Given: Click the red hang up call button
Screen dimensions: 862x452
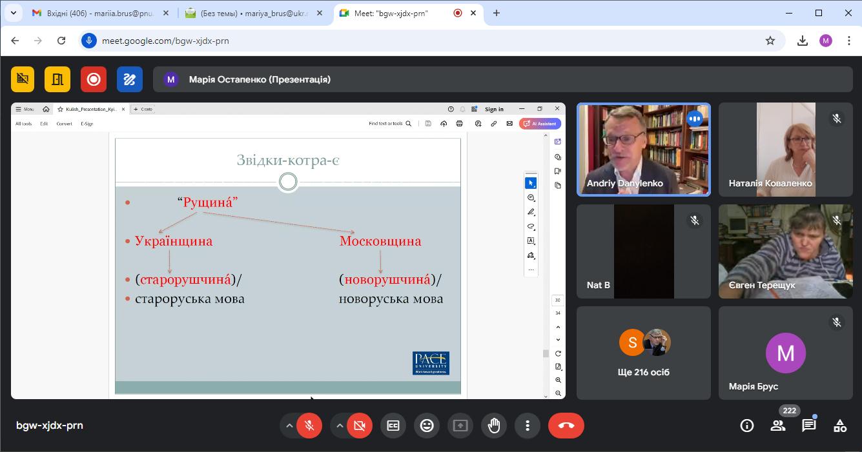Looking at the screenshot, I should tap(566, 426).
